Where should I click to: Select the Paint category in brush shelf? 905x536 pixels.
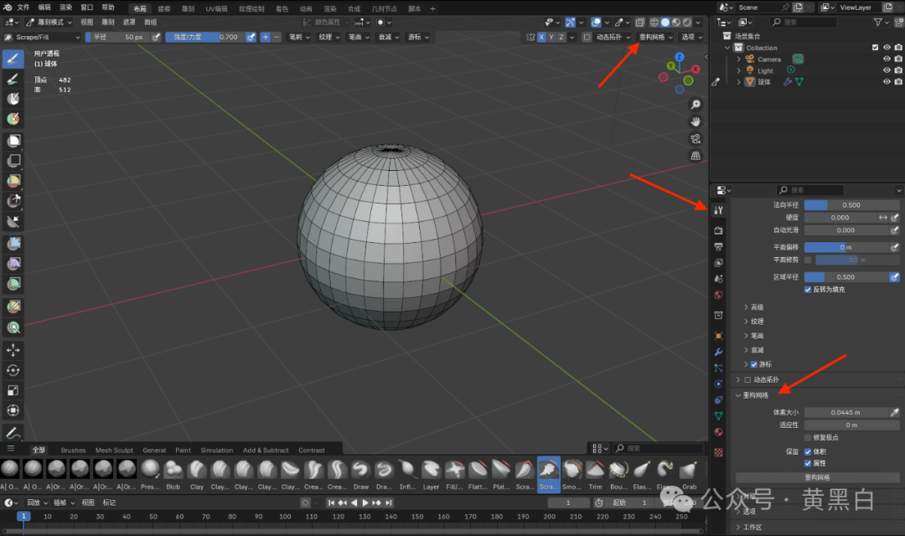coord(183,450)
